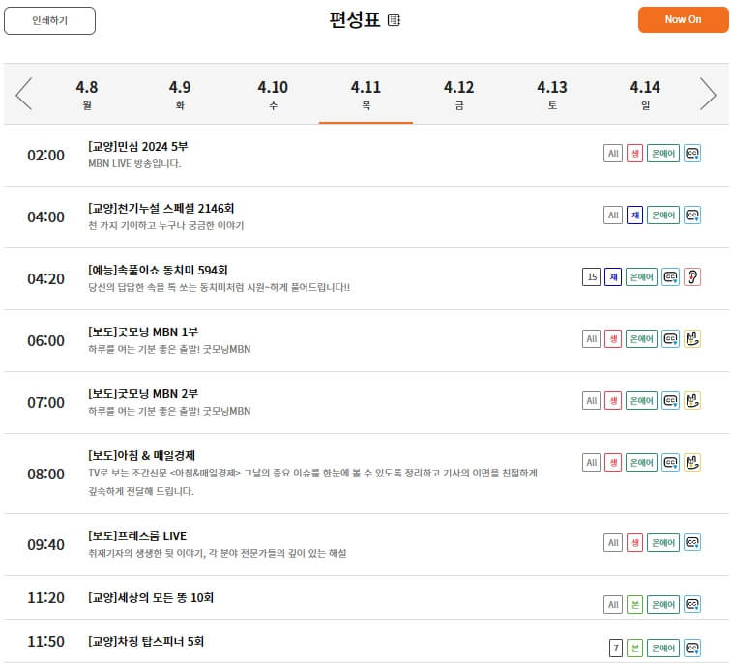The image size is (732, 663).
Task: Click the 04:20 time entry
Action: click(x=45, y=278)
